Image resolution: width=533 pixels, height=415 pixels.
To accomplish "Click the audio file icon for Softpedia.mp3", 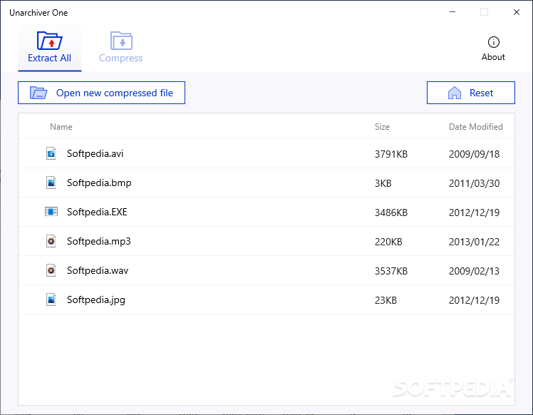I will point(51,242).
